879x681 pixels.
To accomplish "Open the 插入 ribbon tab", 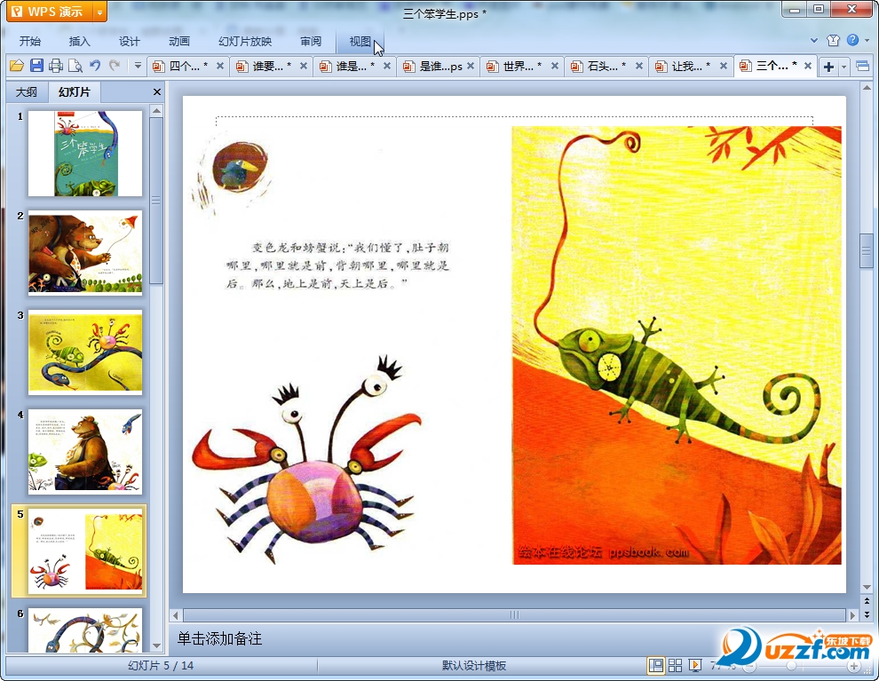I will coord(79,42).
